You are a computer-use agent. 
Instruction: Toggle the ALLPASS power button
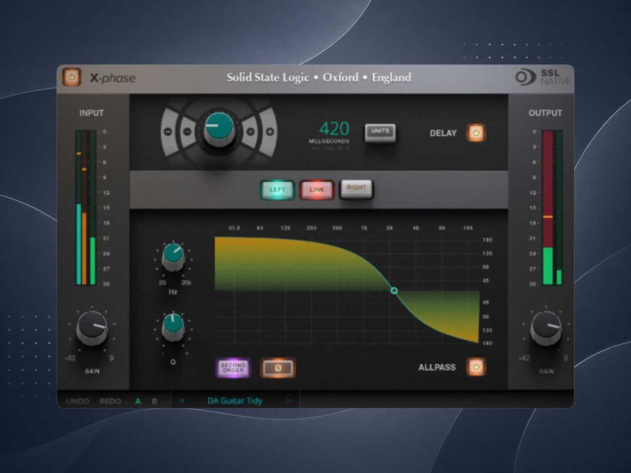pos(476,367)
